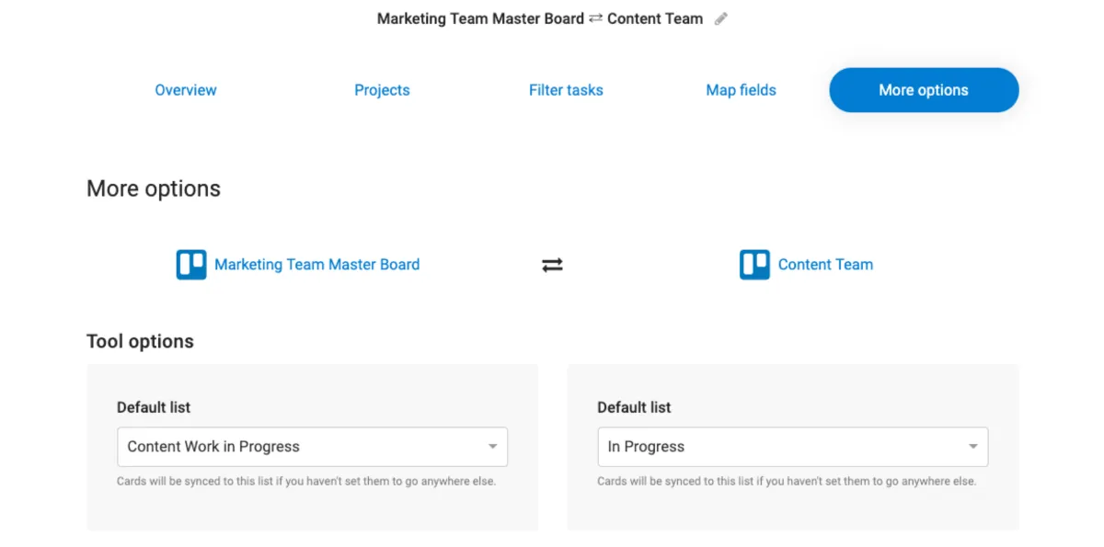
Task: Click the pencil edit icon beside the title
Action: click(721, 18)
